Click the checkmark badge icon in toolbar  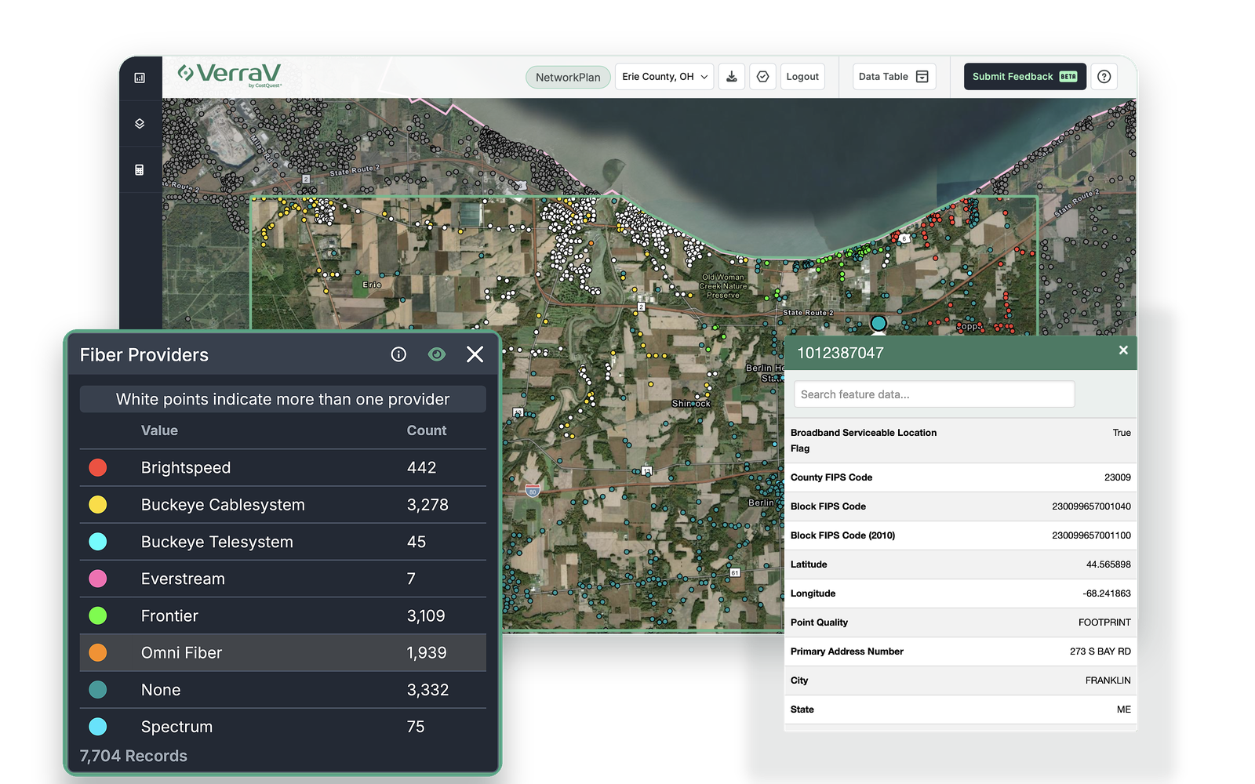(763, 77)
